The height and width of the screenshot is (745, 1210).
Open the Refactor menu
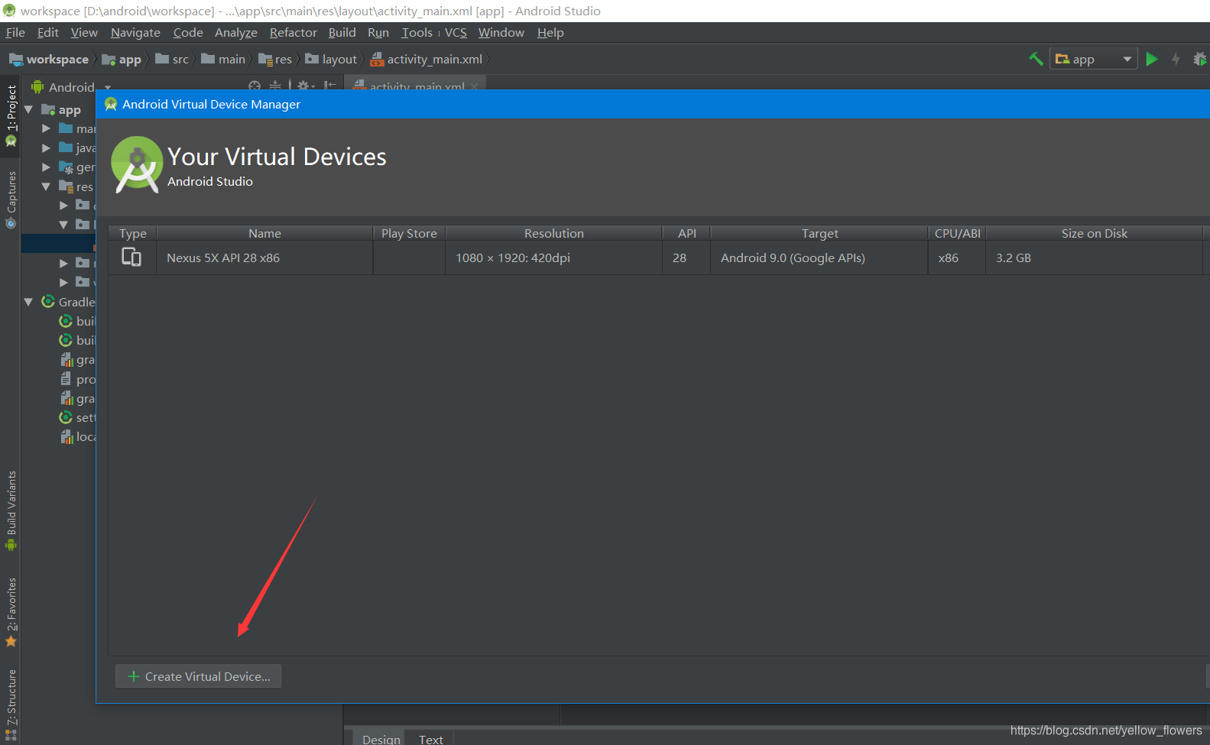294,32
